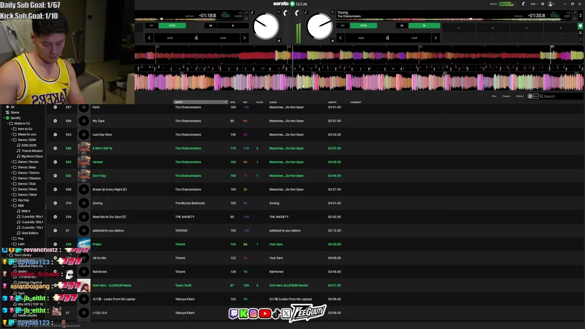The width and height of the screenshot is (585, 329).
Task: Collapse the Made to DJ folder
Action: (7, 123)
